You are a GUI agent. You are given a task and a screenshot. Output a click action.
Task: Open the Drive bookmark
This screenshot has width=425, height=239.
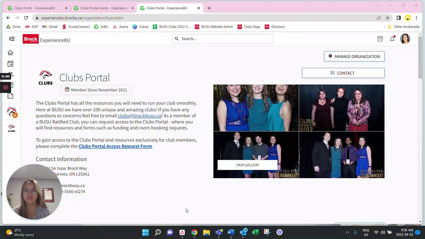(x=14, y=27)
